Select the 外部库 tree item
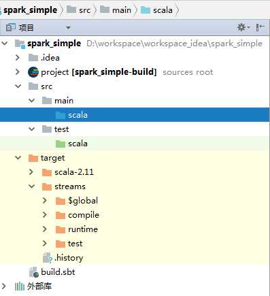 coord(39,286)
